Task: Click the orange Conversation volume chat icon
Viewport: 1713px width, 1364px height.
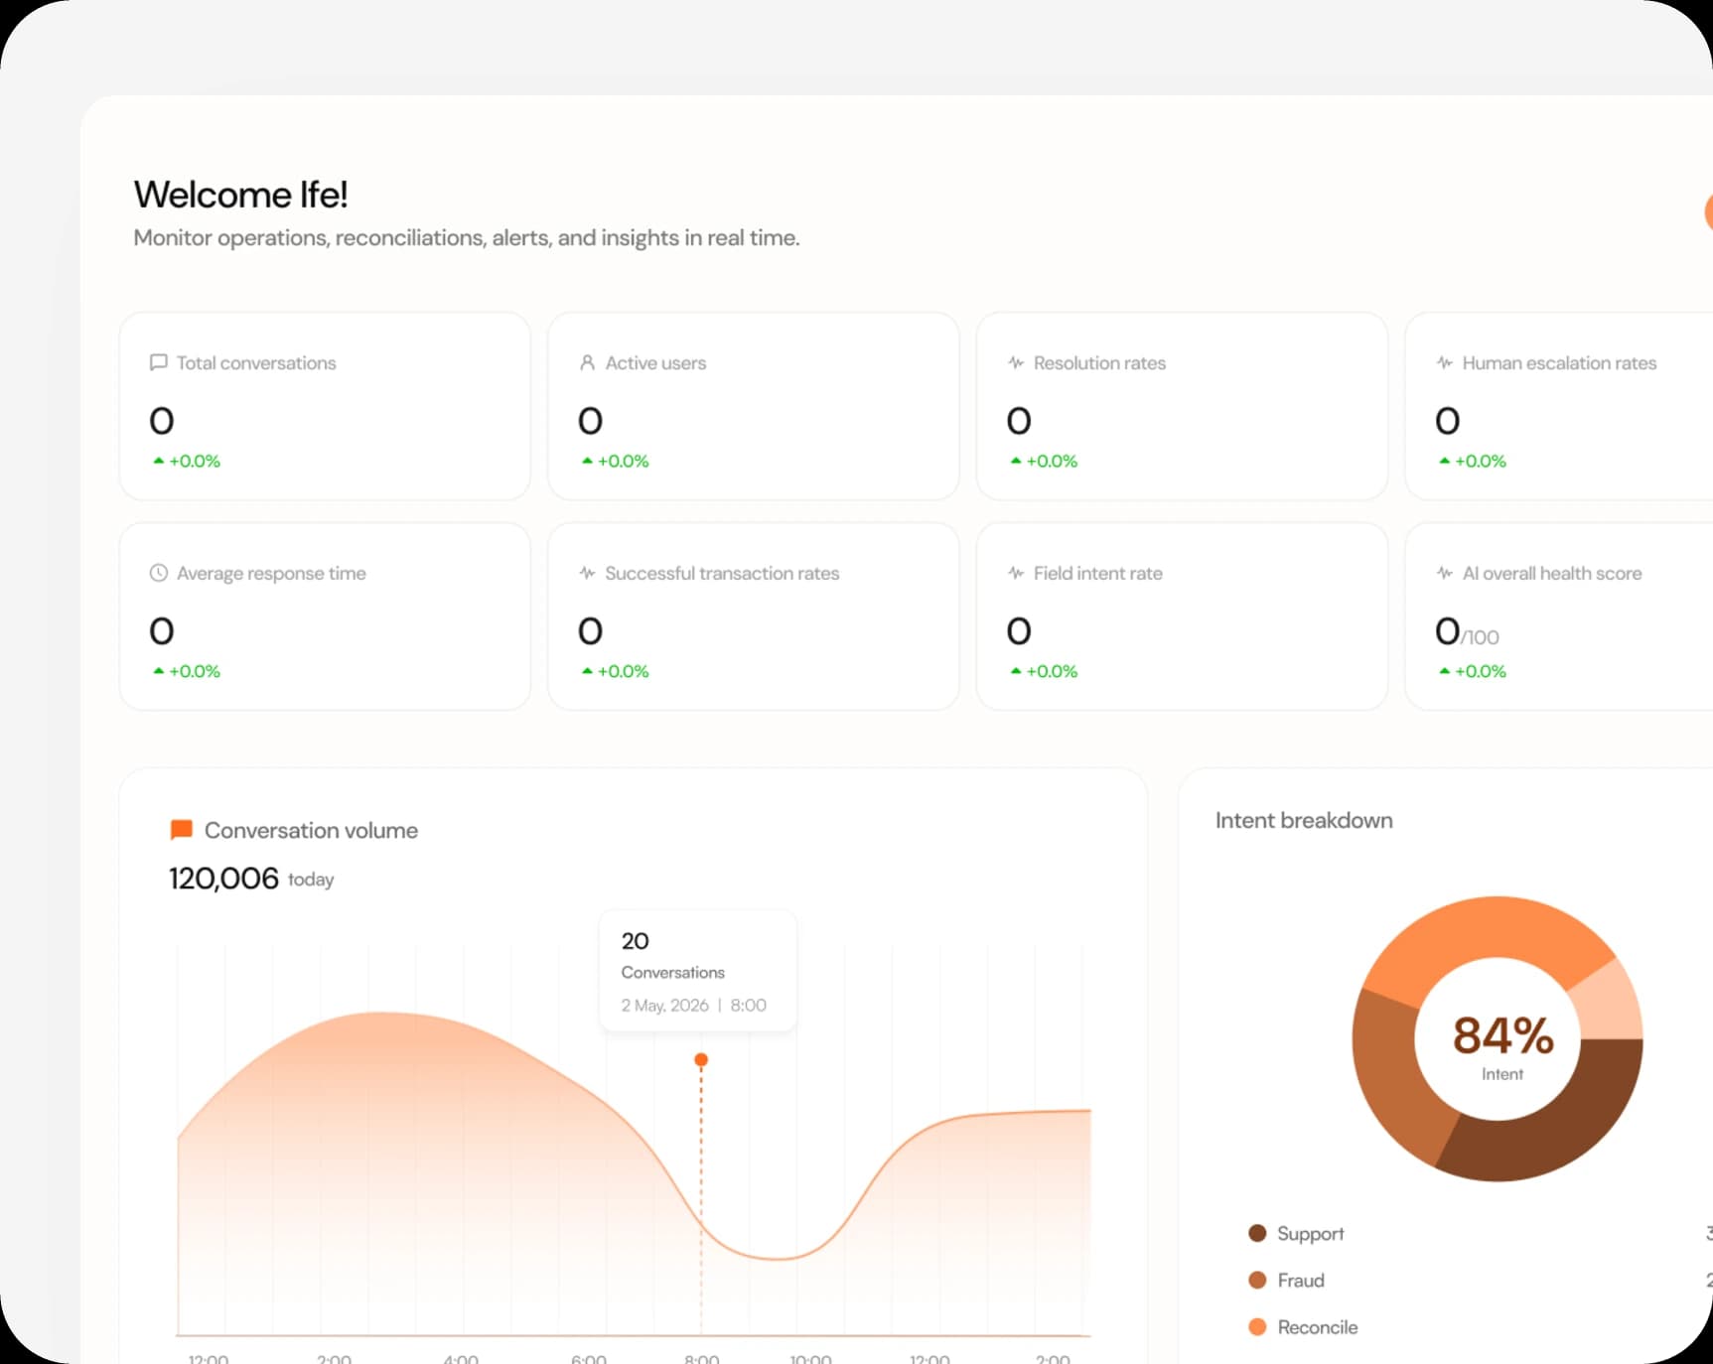Action: (181, 830)
